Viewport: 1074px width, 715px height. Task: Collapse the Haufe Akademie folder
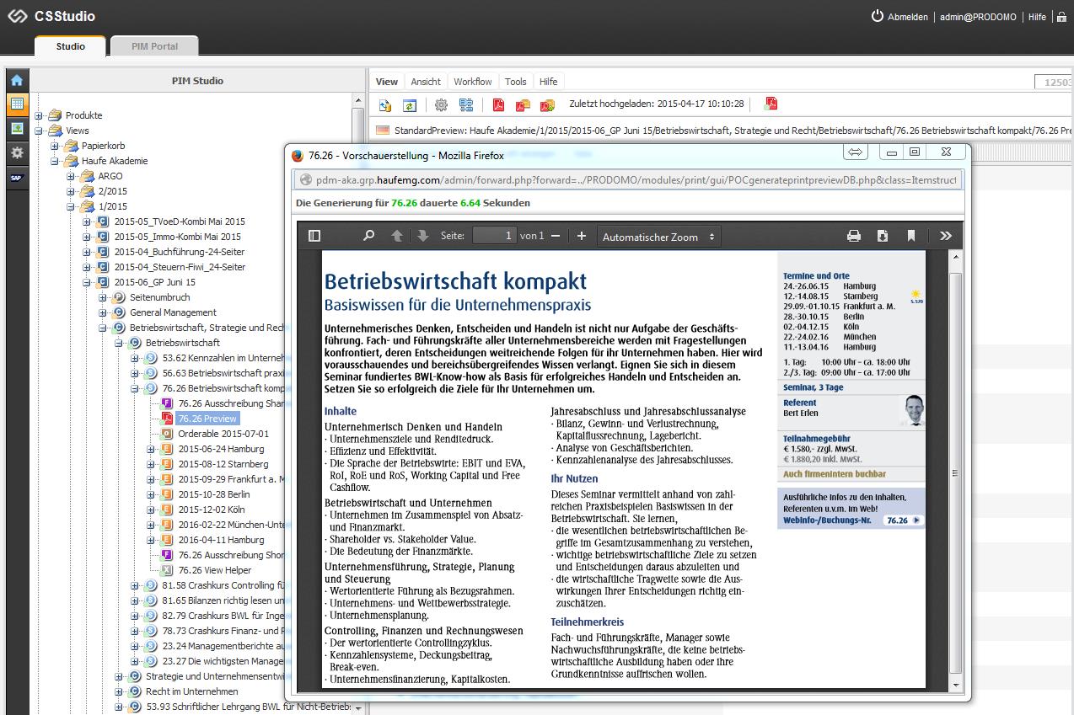55,161
